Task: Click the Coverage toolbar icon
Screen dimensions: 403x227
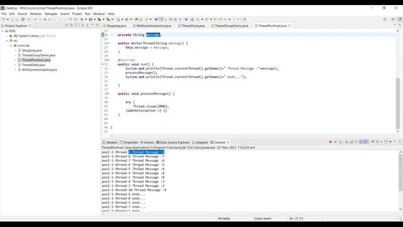Action: pyautogui.click(x=99, y=20)
